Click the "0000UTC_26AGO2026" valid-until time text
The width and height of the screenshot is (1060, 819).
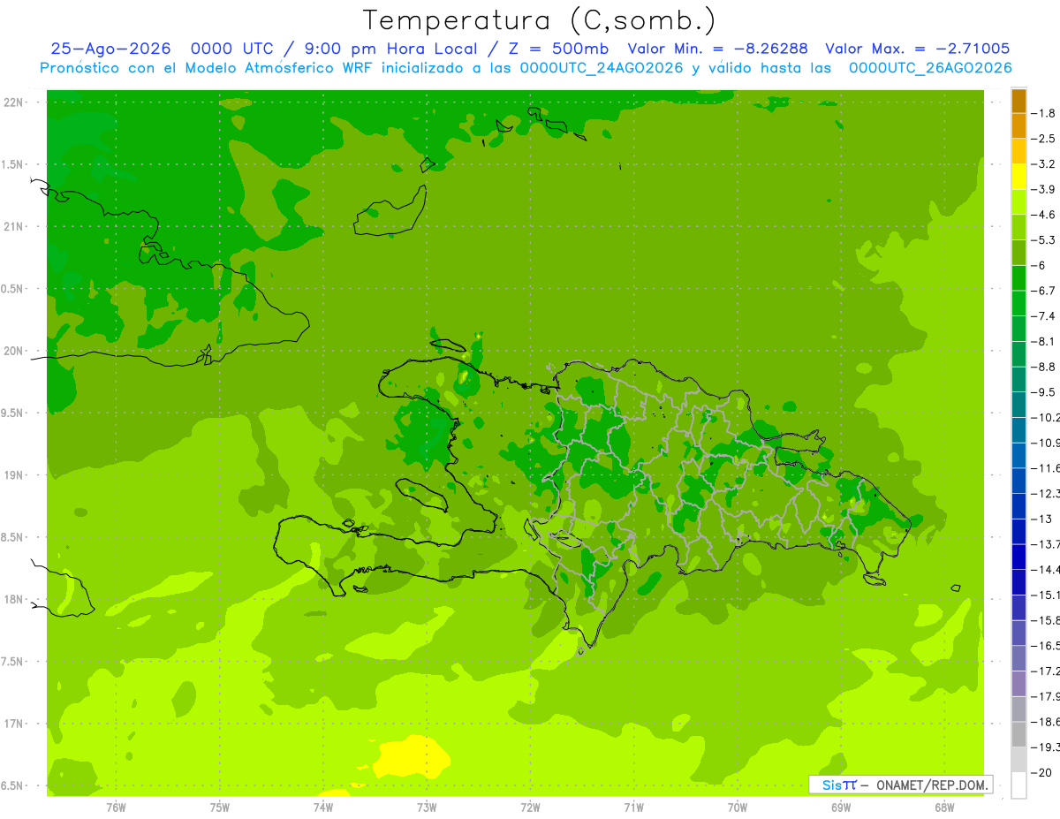pyautogui.click(x=930, y=68)
